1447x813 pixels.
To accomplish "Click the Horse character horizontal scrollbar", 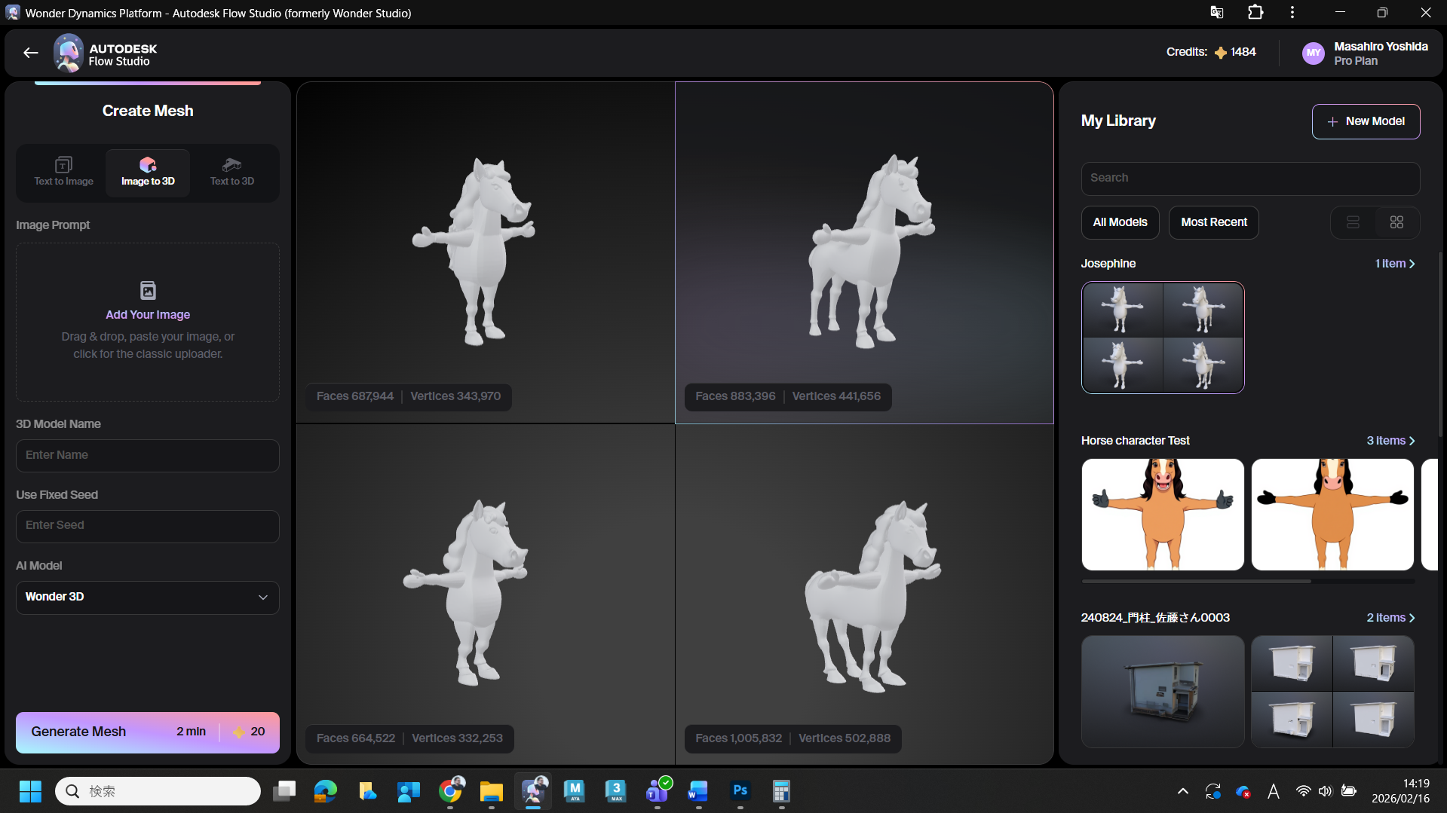I will tap(1196, 581).
